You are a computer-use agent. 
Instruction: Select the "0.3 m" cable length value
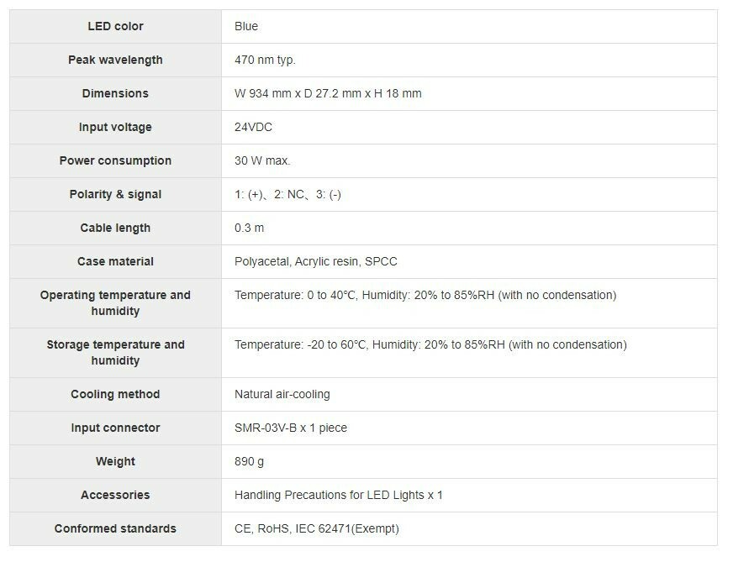pos(250,228)
